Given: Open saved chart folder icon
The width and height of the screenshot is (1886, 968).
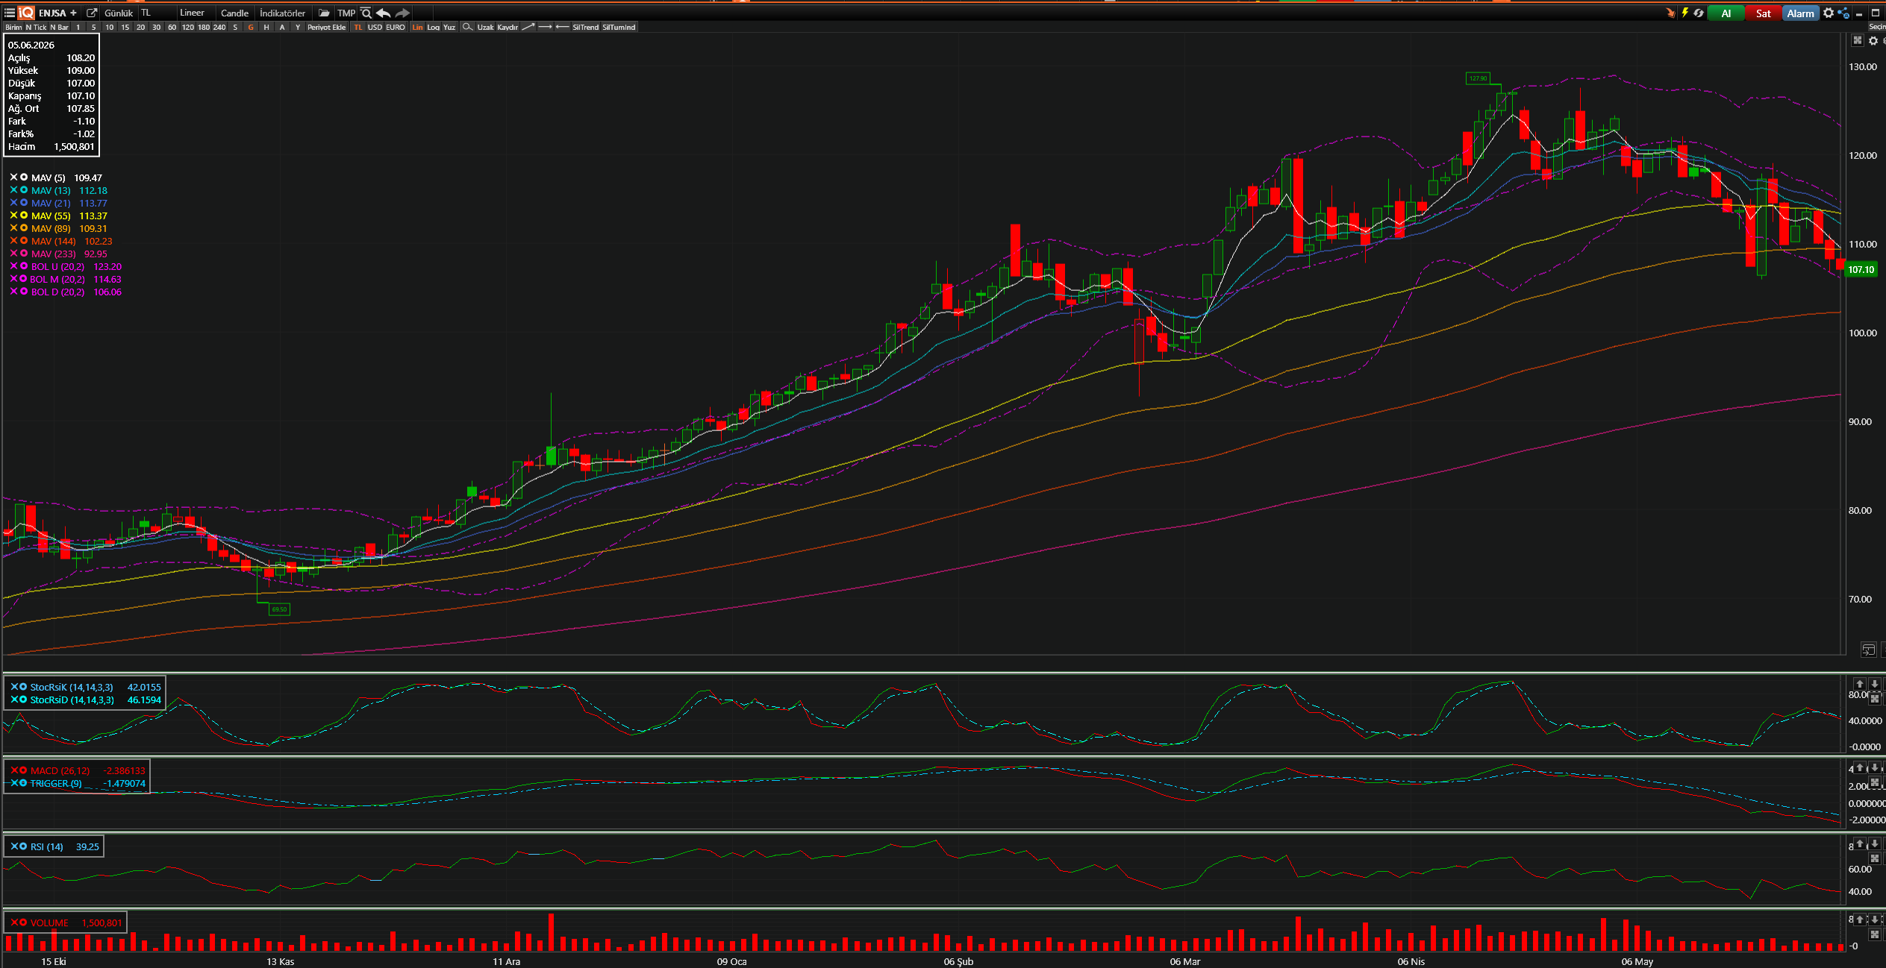Looking at the screenshot, I should [x=324, y=13].
